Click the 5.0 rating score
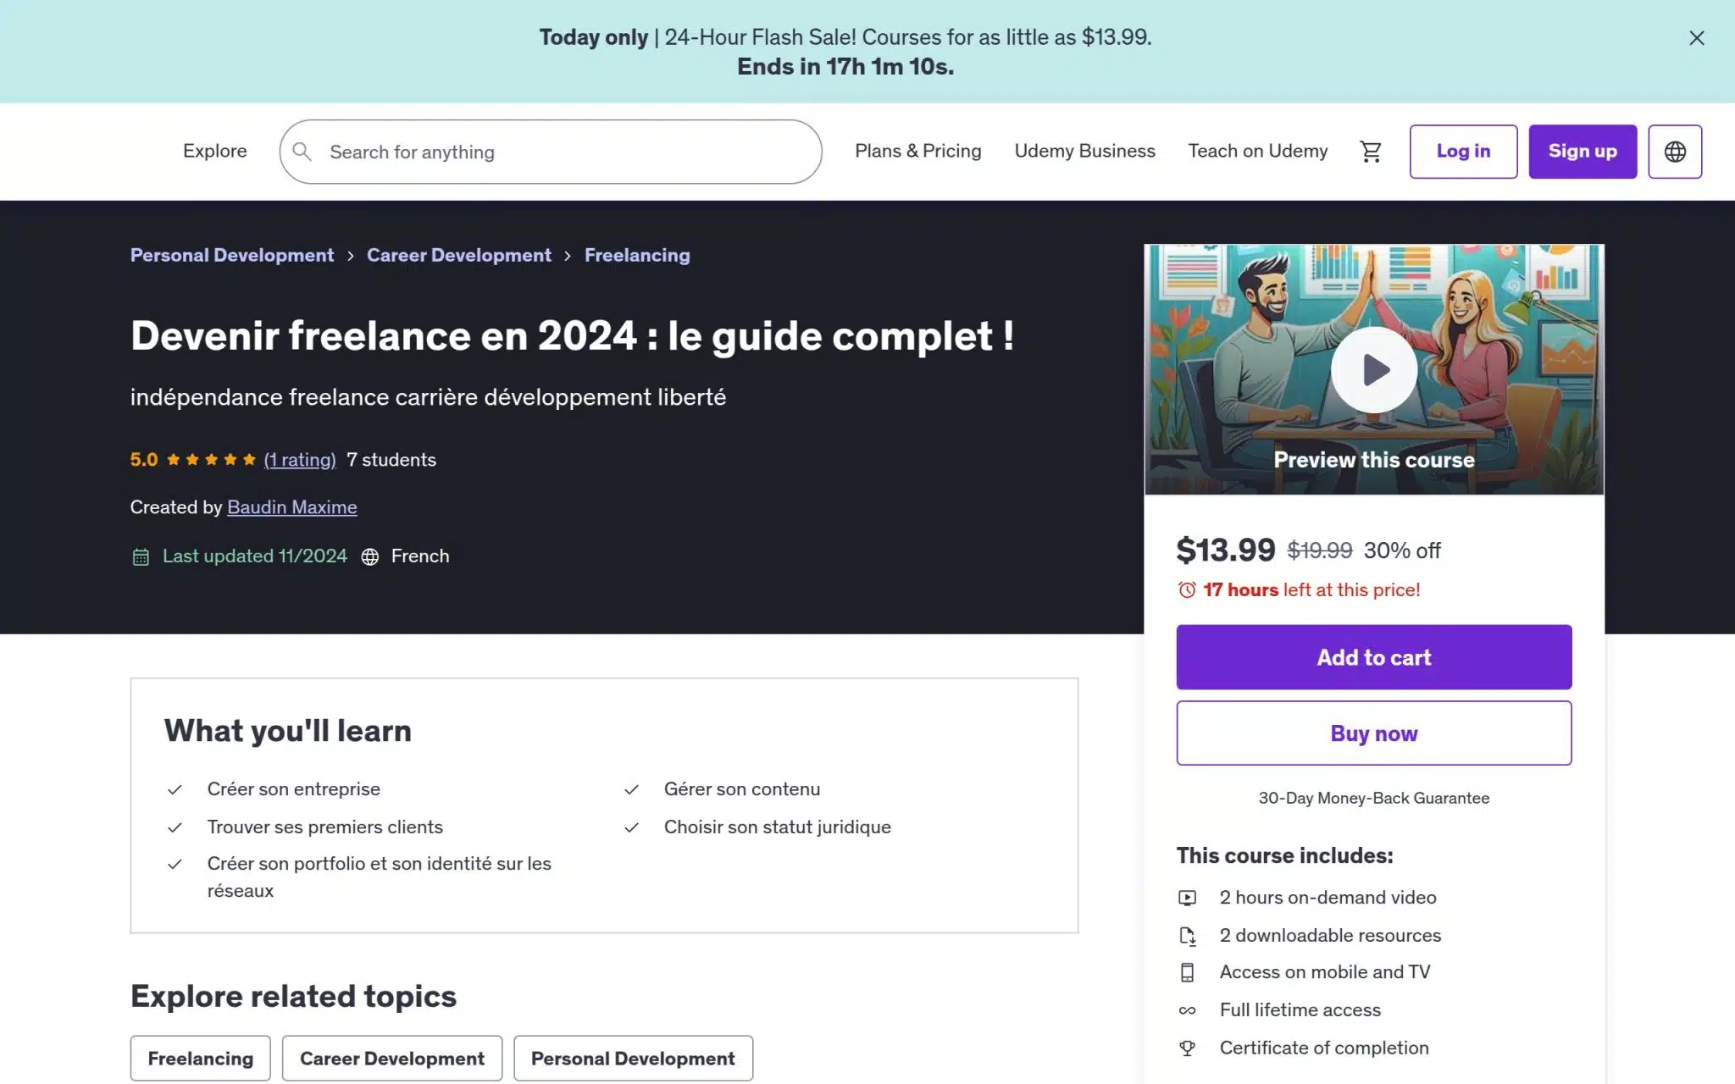The width and height of the screenshot is (1735, 1084). click(x=144, y=460)
